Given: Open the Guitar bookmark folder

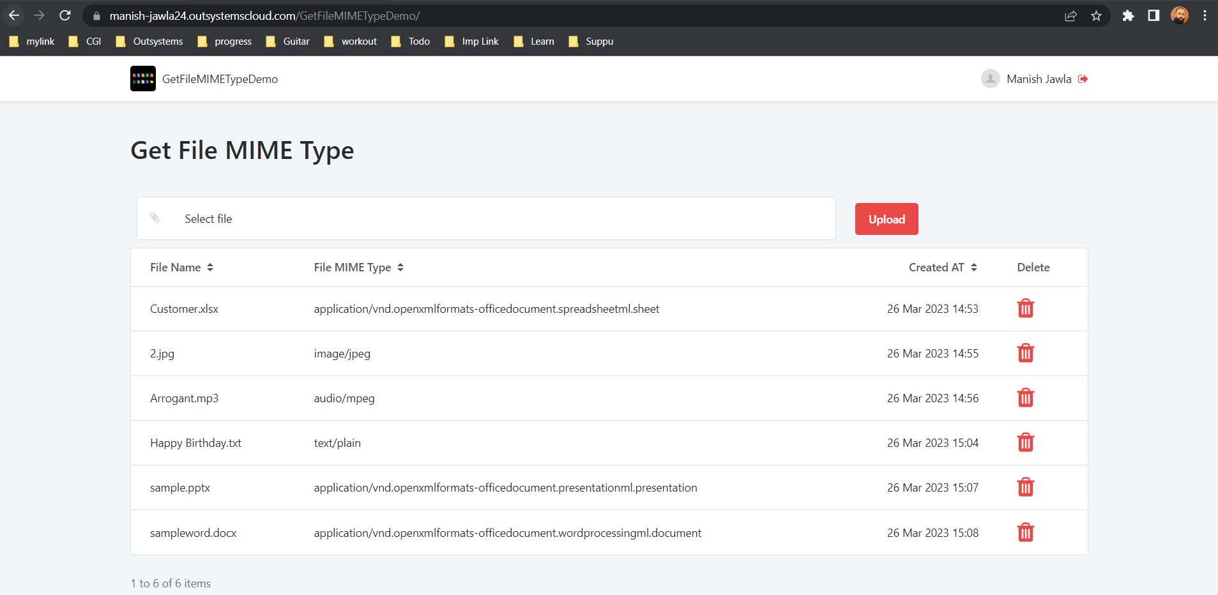Looking at the screenshot, I should pyautogui.click(x=288, y=41).
